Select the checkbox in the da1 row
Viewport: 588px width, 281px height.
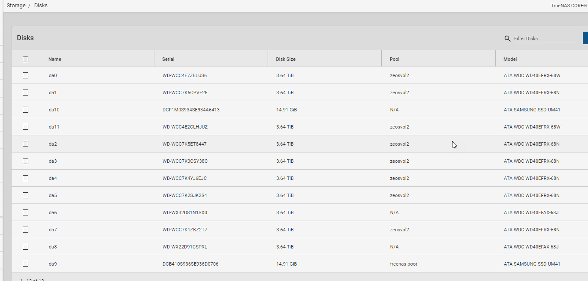click(x=25, y=93)
